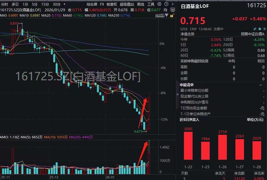
Task: Click the help question-mark icon
Action: 166,4
